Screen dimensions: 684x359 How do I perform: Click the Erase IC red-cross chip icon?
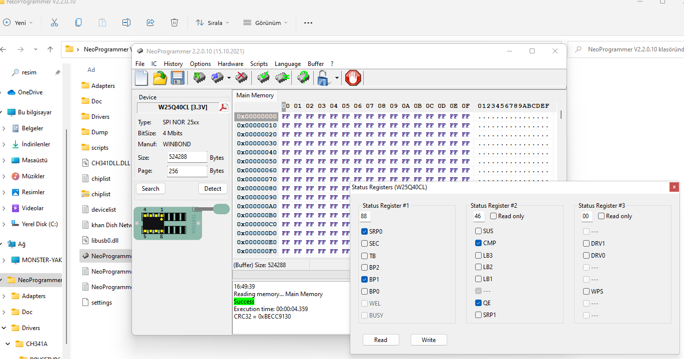pos(241,78)
